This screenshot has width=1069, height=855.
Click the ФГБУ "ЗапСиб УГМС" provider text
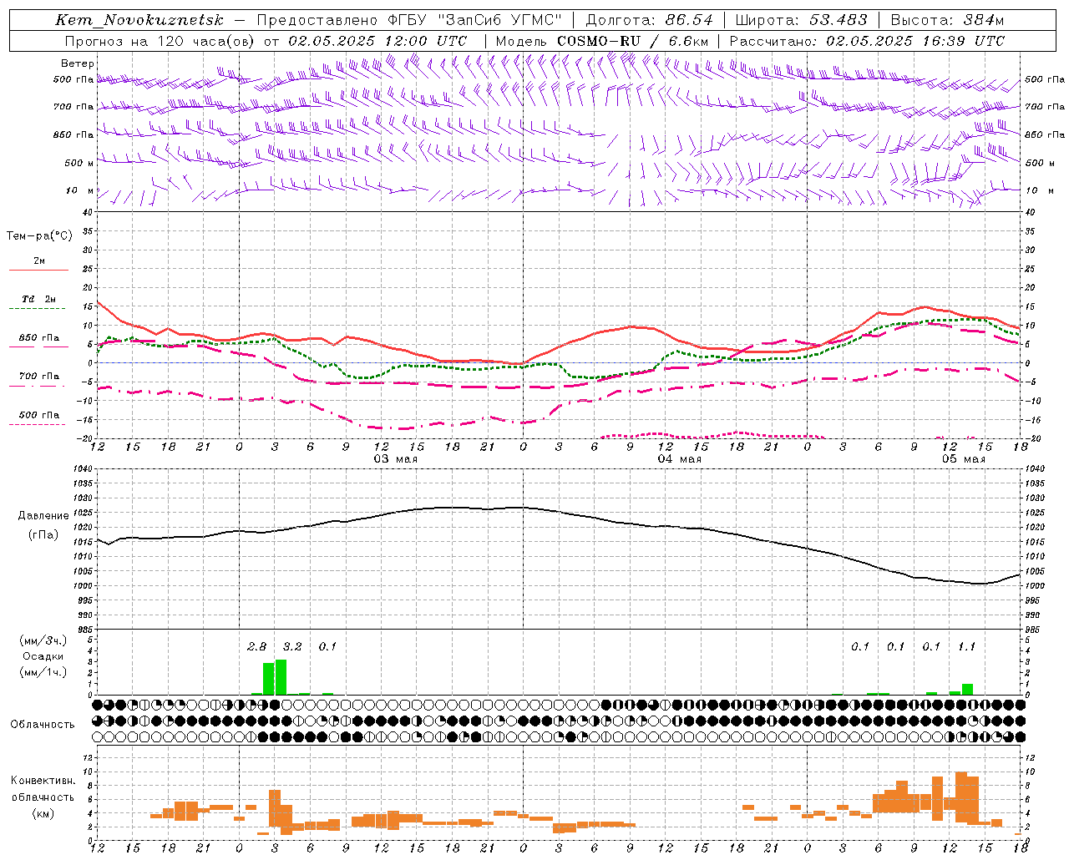[475, 20]
